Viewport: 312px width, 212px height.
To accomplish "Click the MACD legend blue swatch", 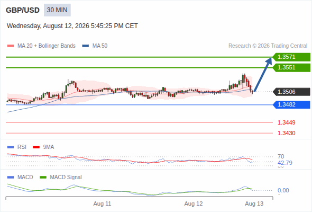I will 11,178.
